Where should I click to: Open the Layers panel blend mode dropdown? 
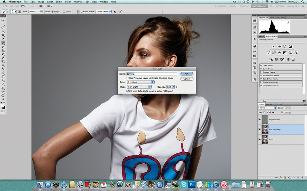click(x=268, y=108)
